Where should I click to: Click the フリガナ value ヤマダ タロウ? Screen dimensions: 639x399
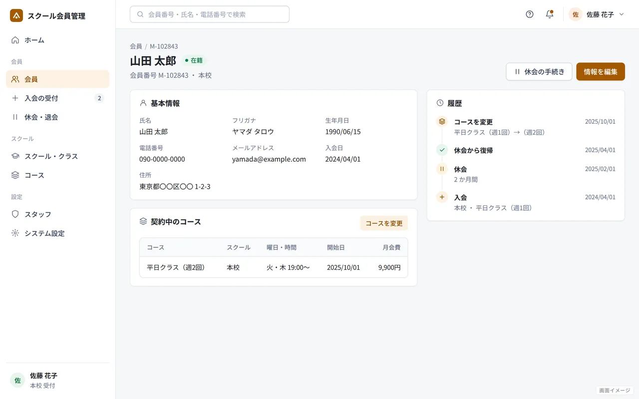coord(253,132)
